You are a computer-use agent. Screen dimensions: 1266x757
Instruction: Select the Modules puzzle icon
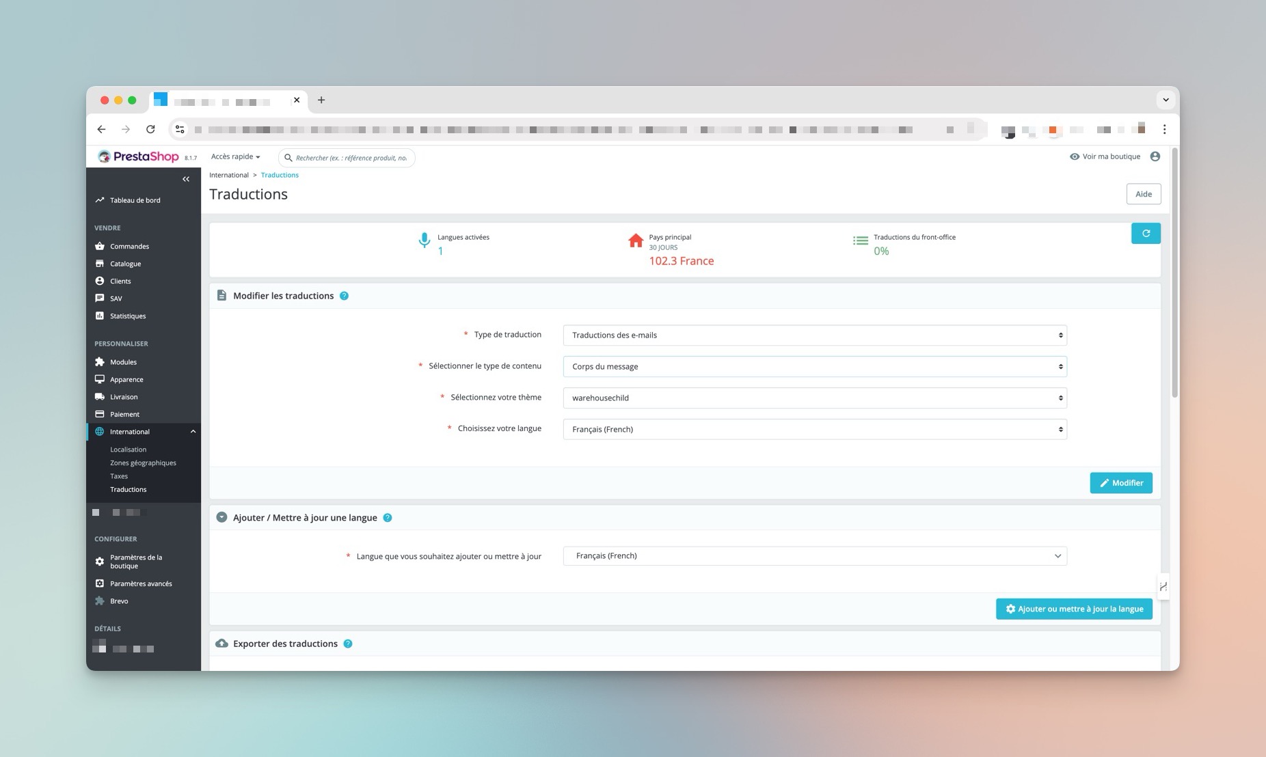(100, 361)
